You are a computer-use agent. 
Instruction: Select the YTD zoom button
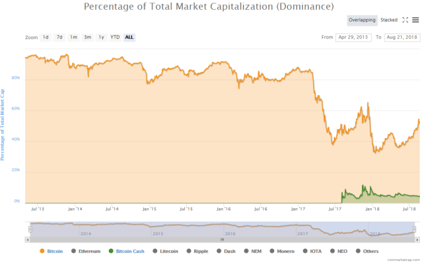[x=115, y=37]
